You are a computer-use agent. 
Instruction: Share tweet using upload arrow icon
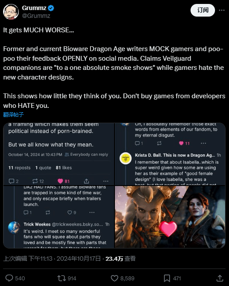(x=220, y=278)
